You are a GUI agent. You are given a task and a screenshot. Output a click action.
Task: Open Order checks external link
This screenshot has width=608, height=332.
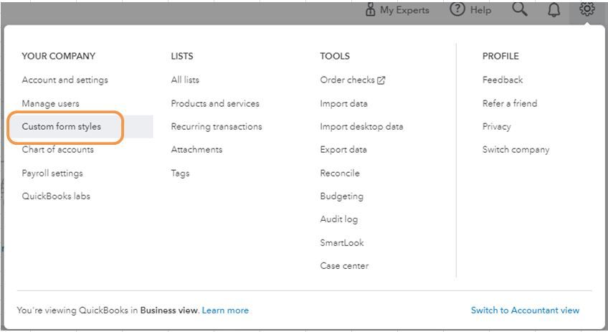(352, 80)
